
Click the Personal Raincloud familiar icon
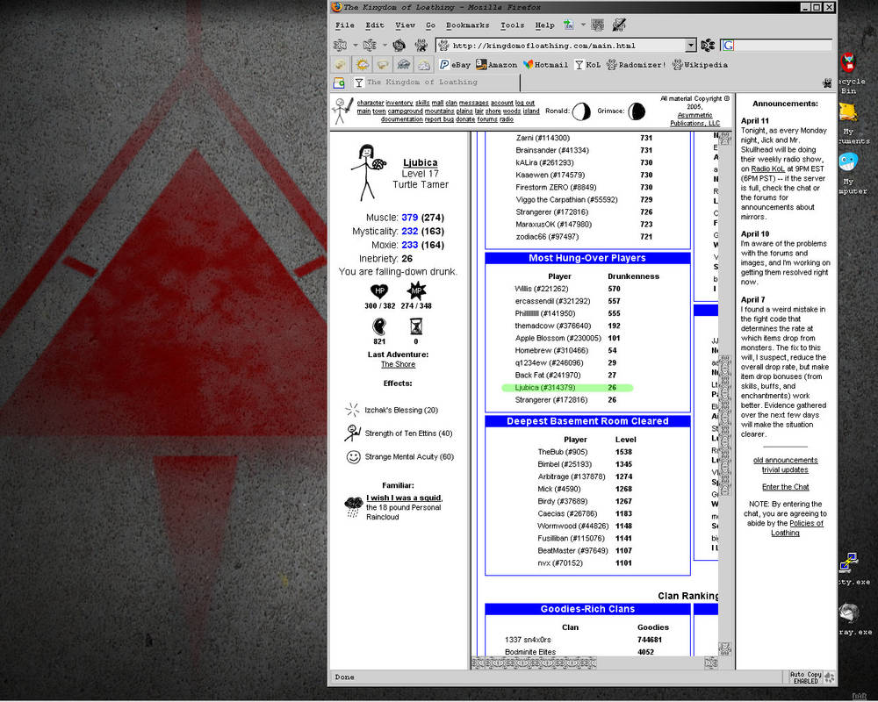[x=354, y=506]
